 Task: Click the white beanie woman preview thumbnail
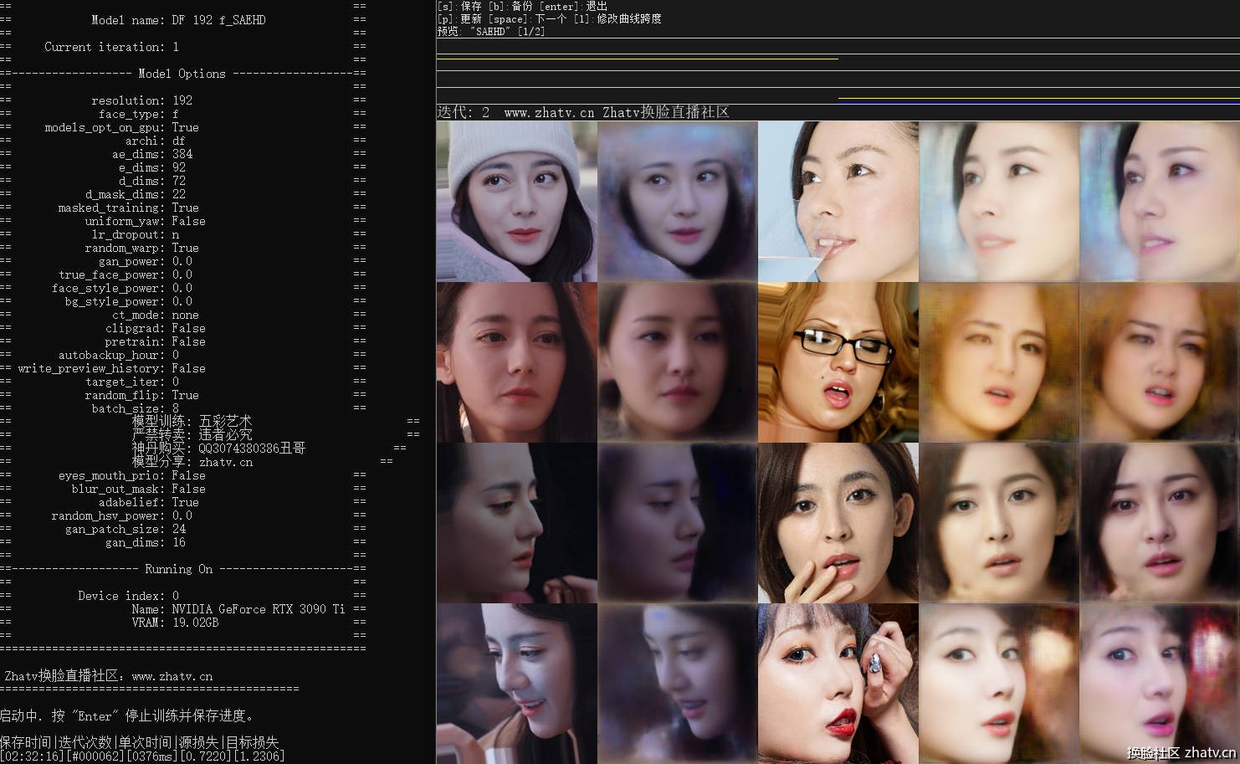point(516,202)
